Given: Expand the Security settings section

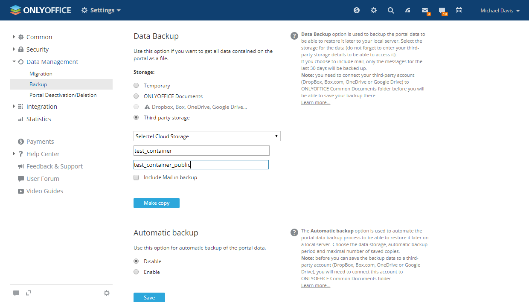Looking at the screenshot, I should coord(14,49).
